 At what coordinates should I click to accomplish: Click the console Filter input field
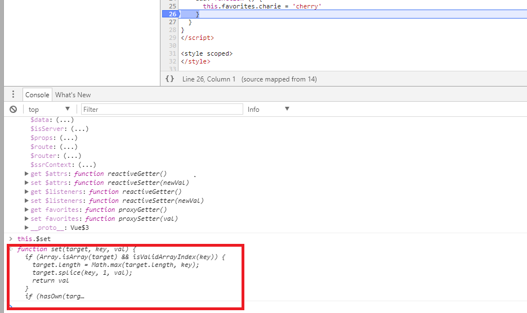click(162, 109)
